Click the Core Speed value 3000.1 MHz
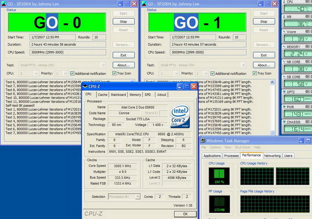 123,166
